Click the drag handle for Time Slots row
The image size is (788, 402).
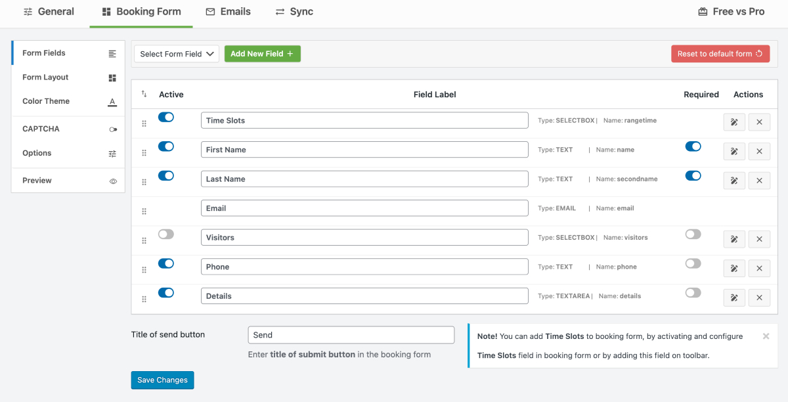click(144, 123)
